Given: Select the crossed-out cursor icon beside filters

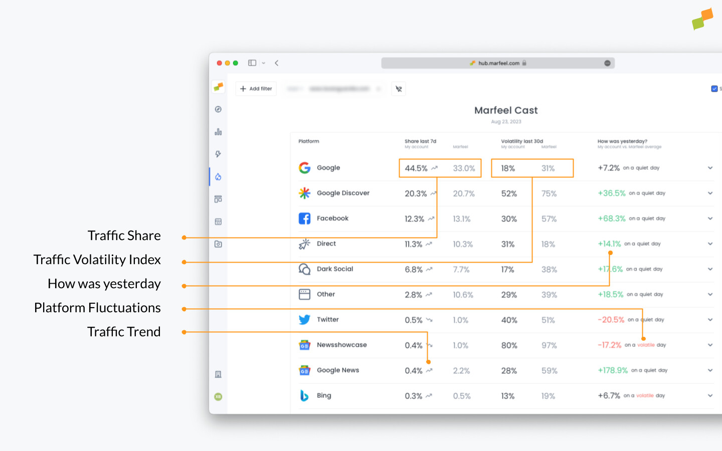Looking at the screenshot, I should (x=399, y=89).
